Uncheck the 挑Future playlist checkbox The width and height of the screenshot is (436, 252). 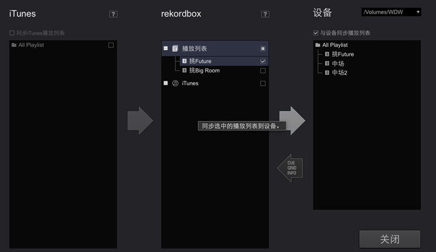[x=263, y=61]
